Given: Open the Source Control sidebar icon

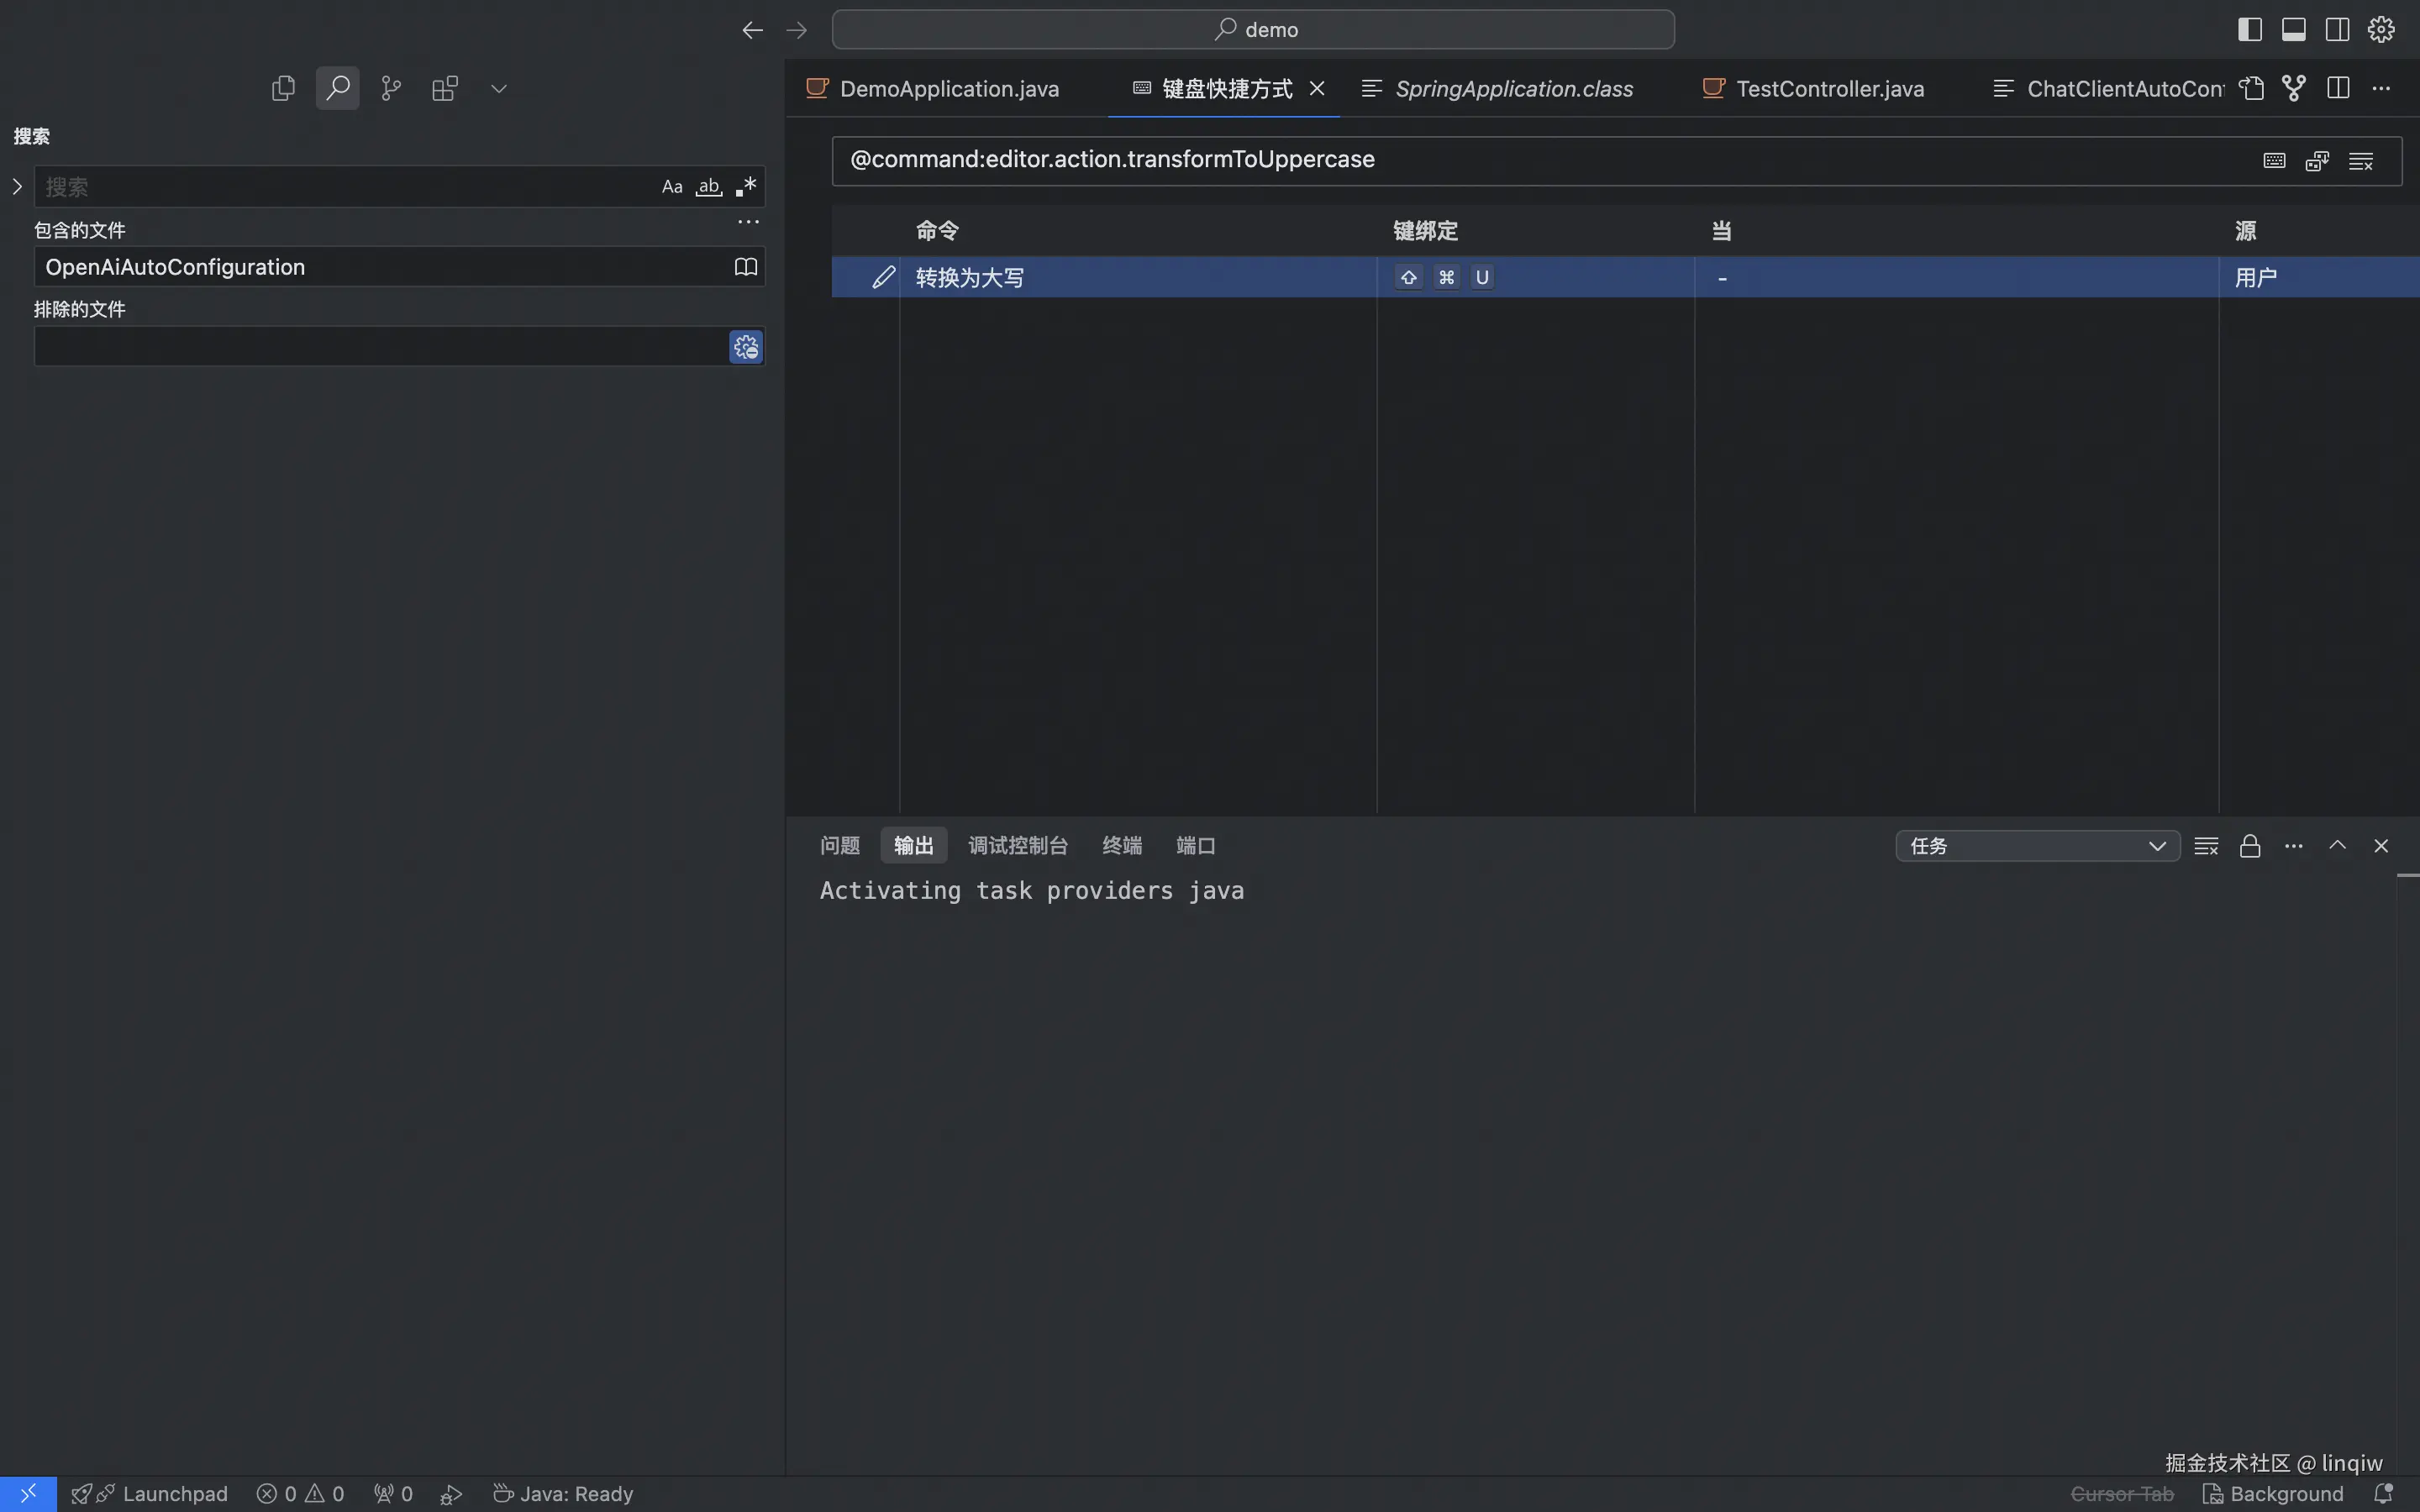Looking at the screenshot, I should [391, 88].
